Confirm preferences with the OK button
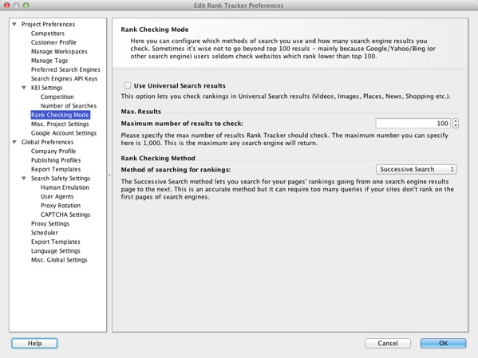 coord(443,343)
